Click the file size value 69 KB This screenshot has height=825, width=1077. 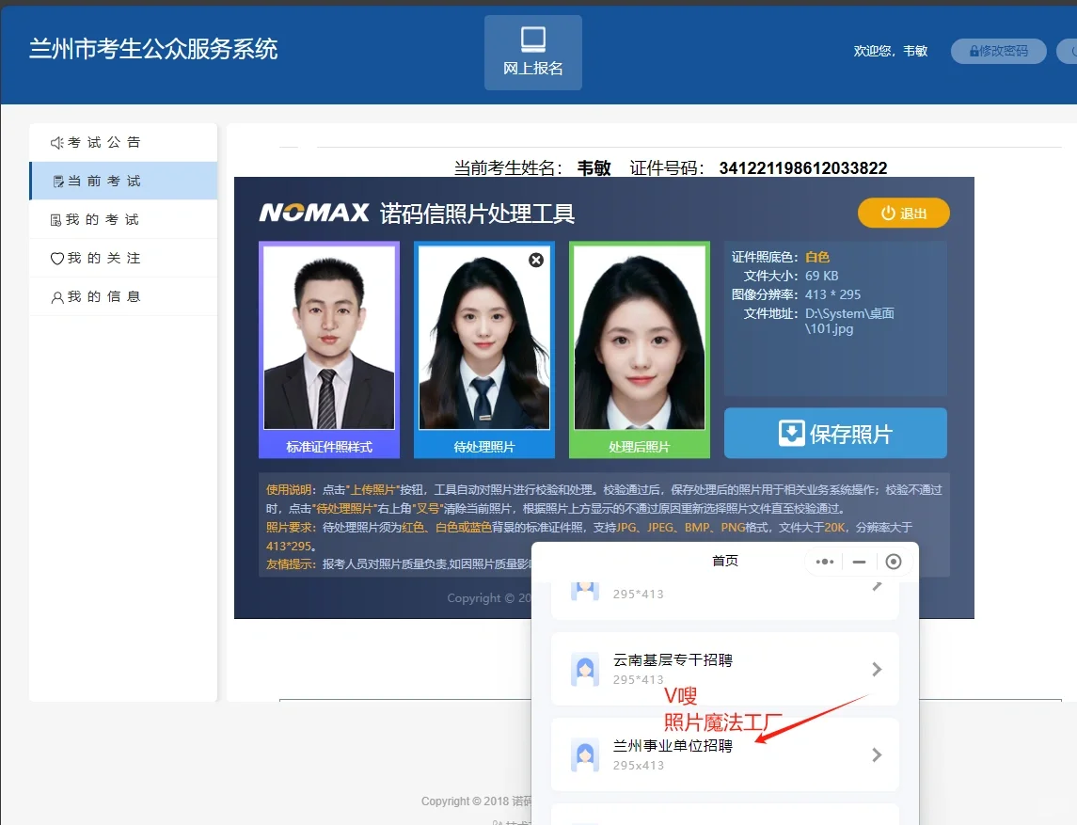click(821, 276)
